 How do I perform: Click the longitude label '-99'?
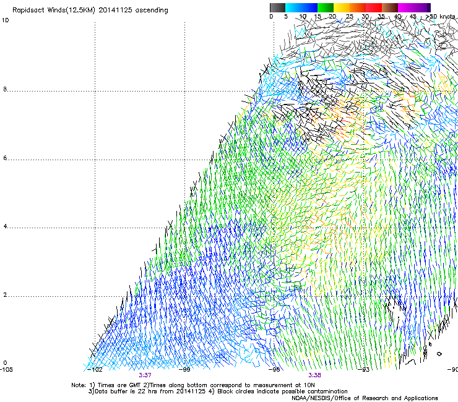(184, 370)
